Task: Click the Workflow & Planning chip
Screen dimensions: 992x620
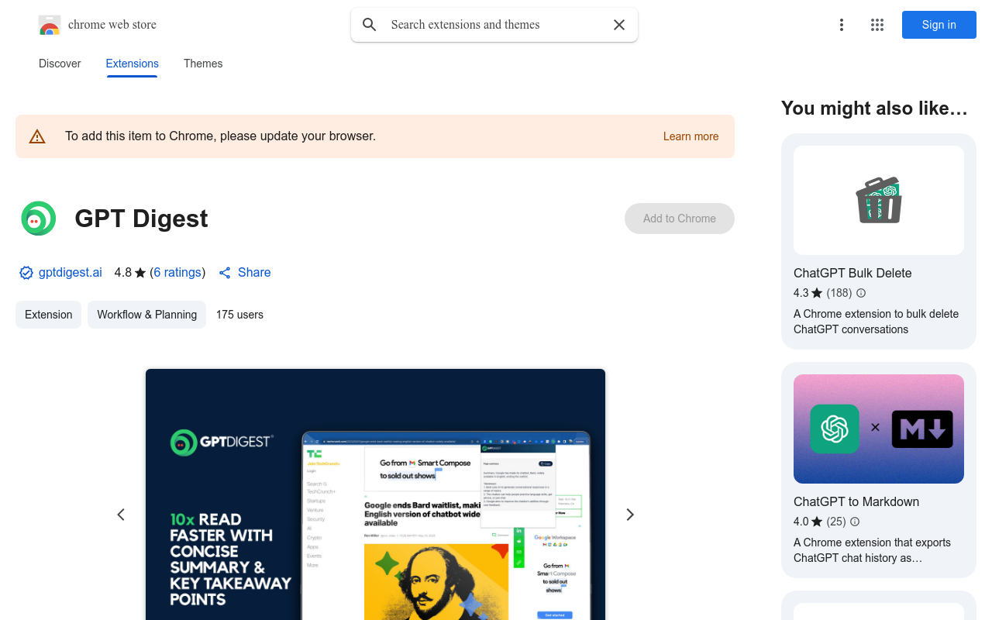Action: click(147, 315)
